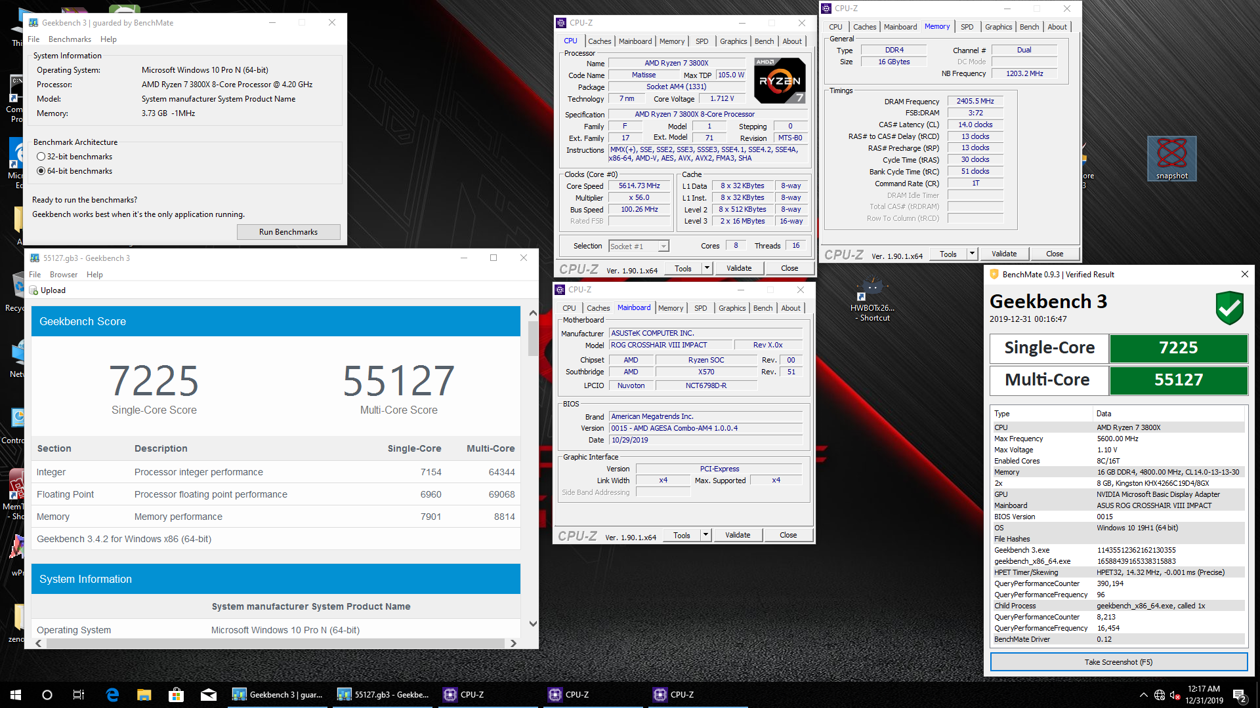Expand Tools dropdown arrow in CPU-Z CPU window
This screenshot has height=708, width=1260.
[x=707, y=268]
